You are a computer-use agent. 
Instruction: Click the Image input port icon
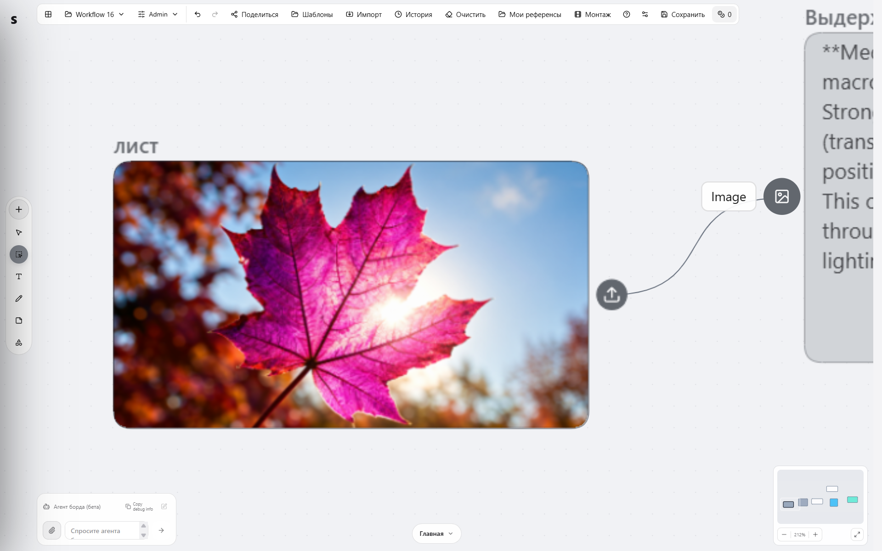coord(782,197)
